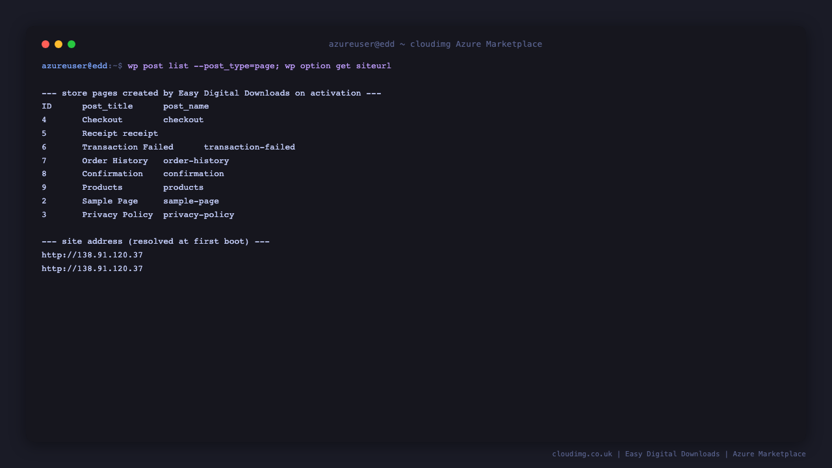Click the first 'http://138.91.120.37' line

92,255
